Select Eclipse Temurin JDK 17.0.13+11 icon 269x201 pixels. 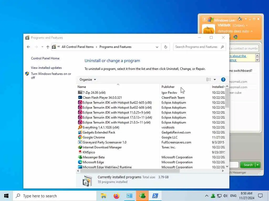pyautogui.click(x=80, y=117)
